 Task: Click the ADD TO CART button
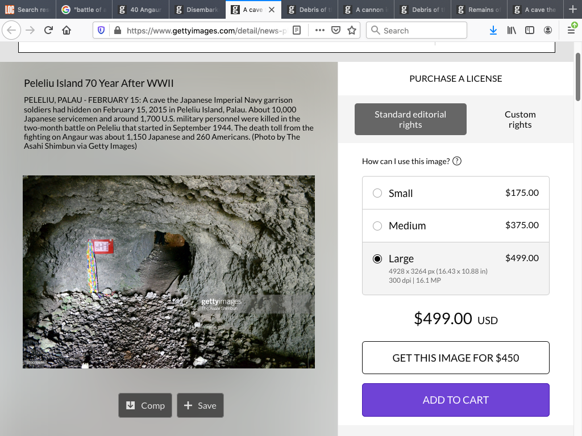coord(456,400)
